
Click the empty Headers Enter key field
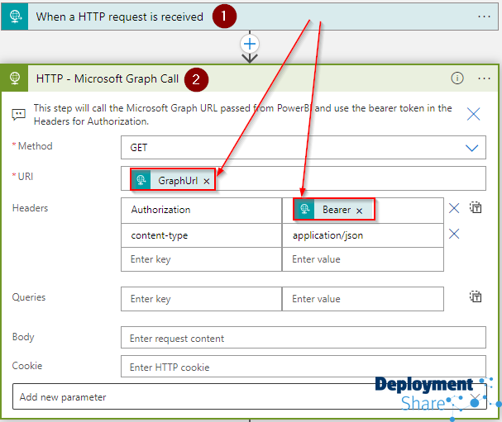[x=201, y=259]
